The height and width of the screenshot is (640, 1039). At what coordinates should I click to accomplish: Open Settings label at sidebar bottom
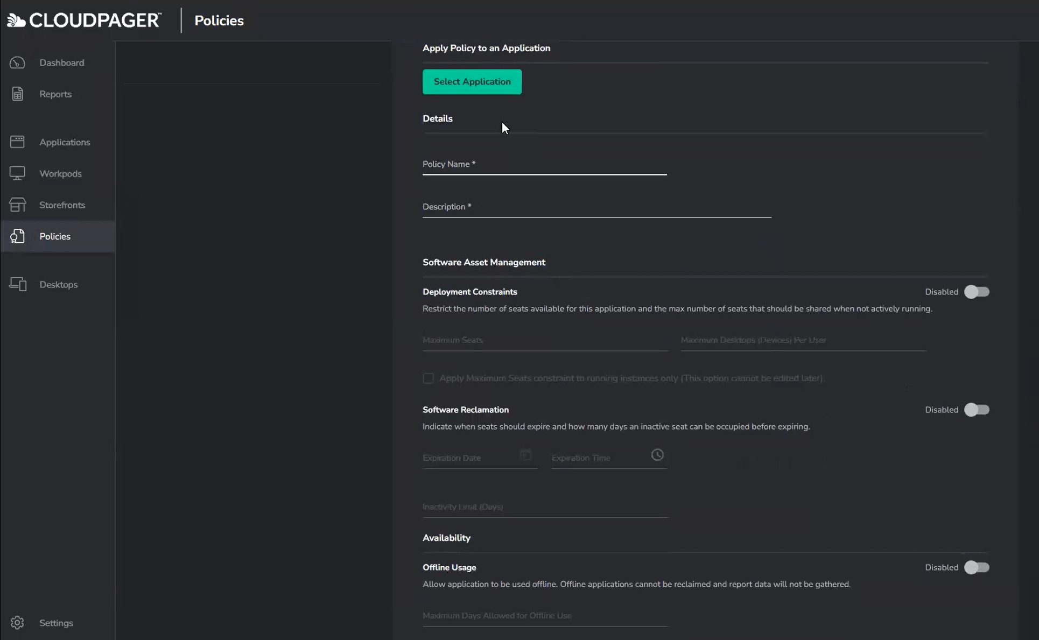pos(56,623)
